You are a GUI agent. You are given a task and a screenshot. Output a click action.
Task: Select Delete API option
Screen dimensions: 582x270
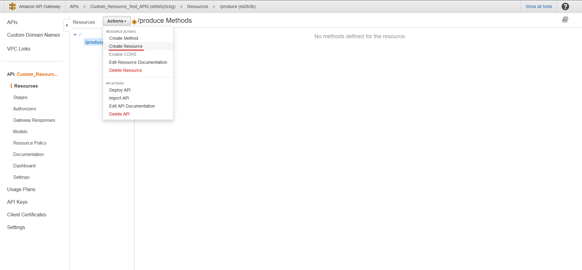[x=138, y=114]
